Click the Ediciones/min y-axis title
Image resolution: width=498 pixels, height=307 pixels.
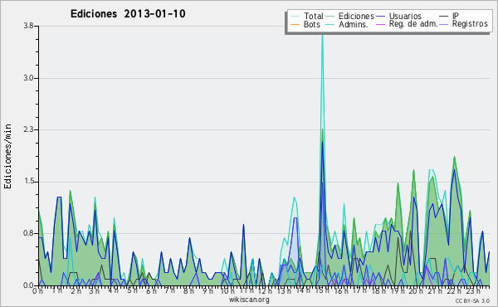7,156
